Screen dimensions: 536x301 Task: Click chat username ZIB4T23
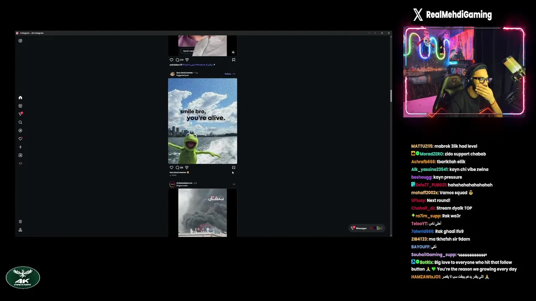tap(419, 239)
